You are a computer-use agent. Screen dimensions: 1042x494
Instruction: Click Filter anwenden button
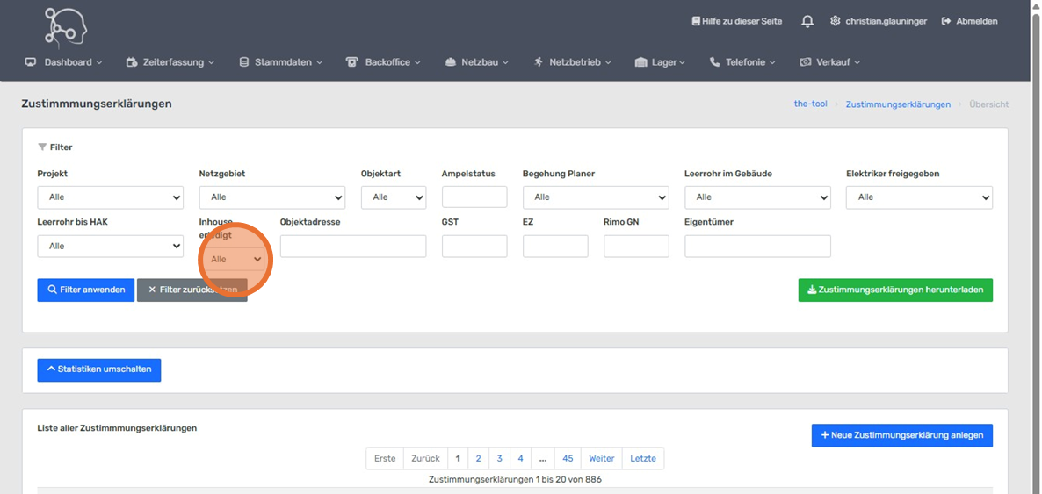click(x=86, y=290)
